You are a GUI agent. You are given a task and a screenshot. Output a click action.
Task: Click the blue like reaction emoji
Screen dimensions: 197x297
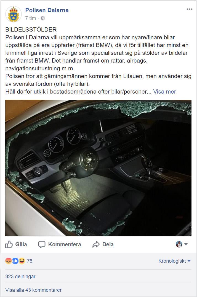click(x=15, y=261)
